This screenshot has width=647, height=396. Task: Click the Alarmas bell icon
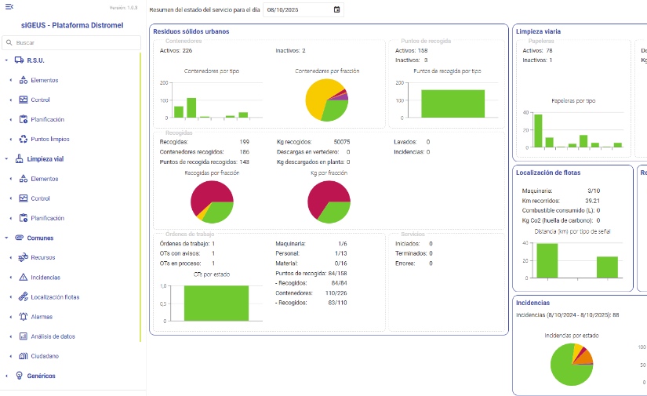pos(24,317)
